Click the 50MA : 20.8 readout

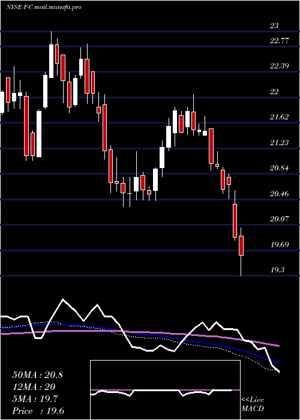pos(37,375)
